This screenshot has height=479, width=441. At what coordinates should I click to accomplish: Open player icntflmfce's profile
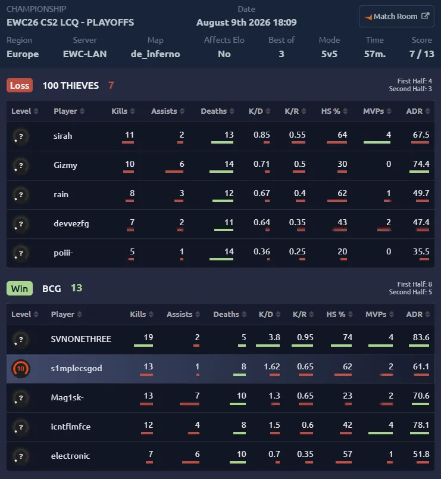(70, 427)
